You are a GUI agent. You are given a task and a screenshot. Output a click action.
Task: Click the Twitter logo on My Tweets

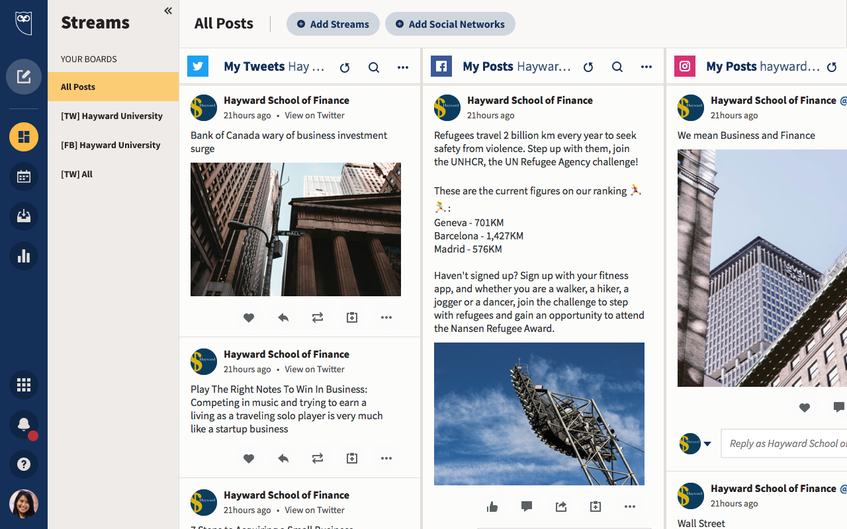pyautogui.click(x=198, y=66)
